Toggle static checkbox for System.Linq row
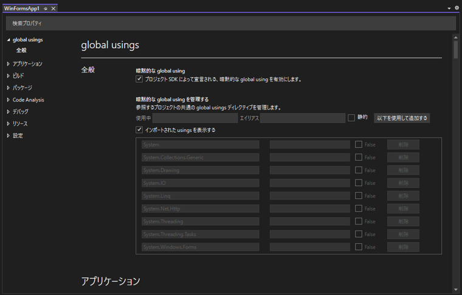This screenshot has width=462, height=295. (359, 196)
